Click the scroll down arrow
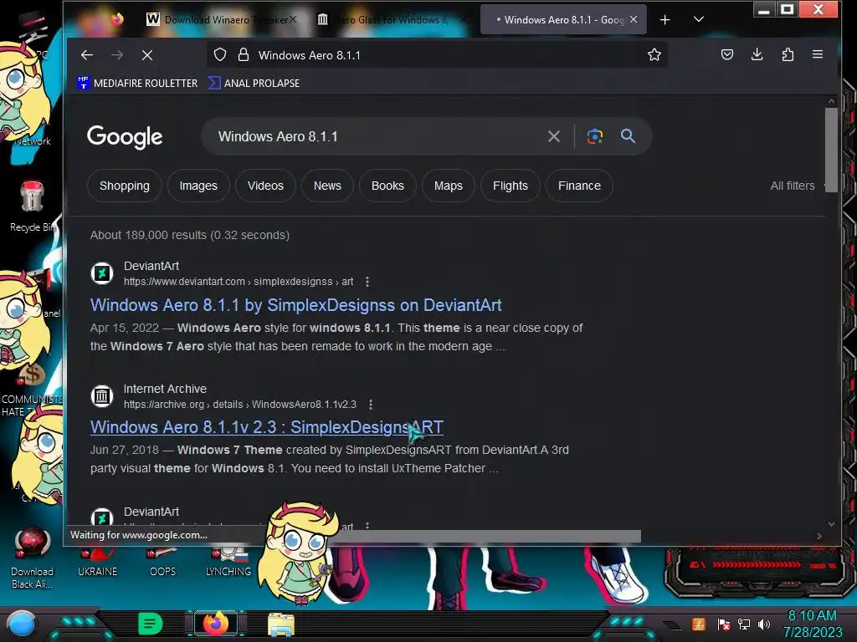The image size is (857, 642). click(x=831, y=524)
